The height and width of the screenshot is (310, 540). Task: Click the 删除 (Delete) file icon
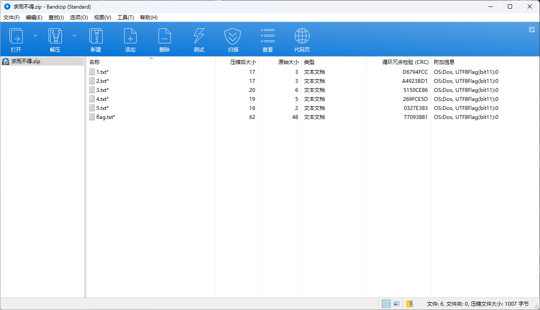tap(165, 36)
